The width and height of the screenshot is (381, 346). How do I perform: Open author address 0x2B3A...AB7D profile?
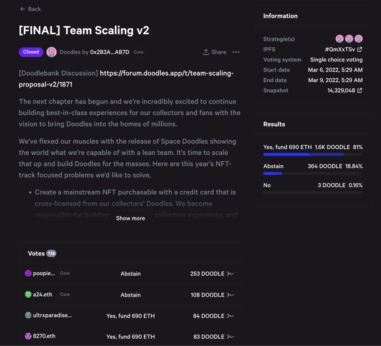tap(110, 52)
